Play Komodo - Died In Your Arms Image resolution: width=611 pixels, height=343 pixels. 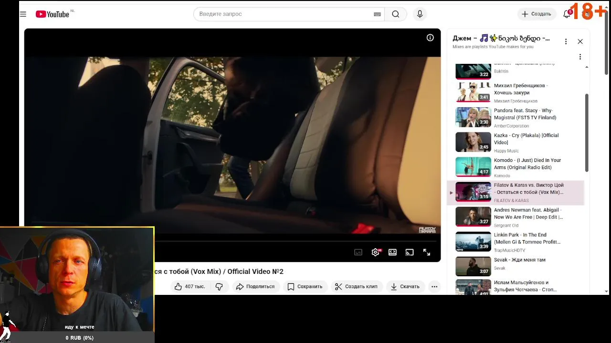[x=516, y=167]
